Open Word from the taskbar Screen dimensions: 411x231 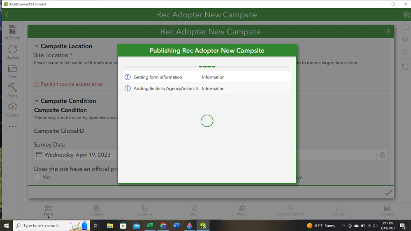click(176, 226)
